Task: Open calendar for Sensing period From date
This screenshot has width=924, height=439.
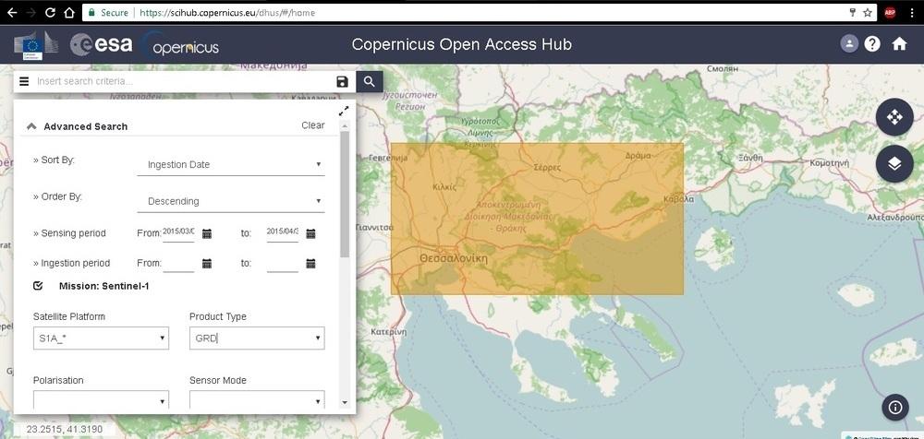Action: [x=207, y=233]
